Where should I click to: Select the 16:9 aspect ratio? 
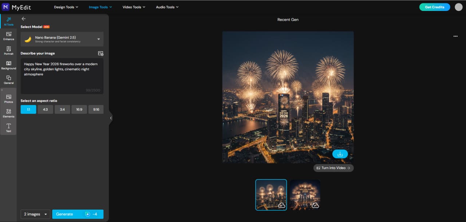coord(79,109)
